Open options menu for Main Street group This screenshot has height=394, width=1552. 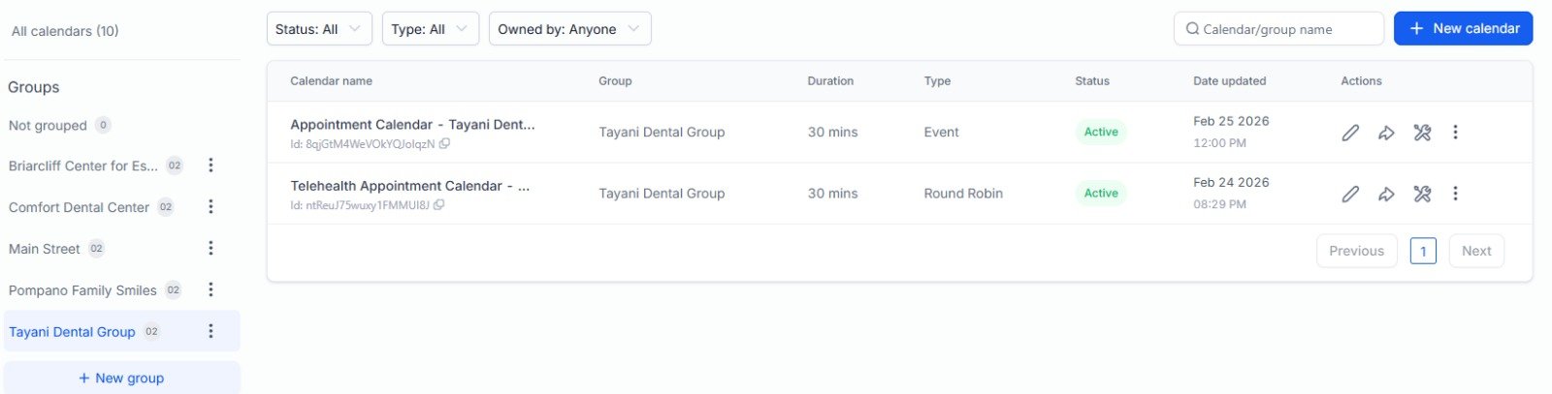pos(210,249)
